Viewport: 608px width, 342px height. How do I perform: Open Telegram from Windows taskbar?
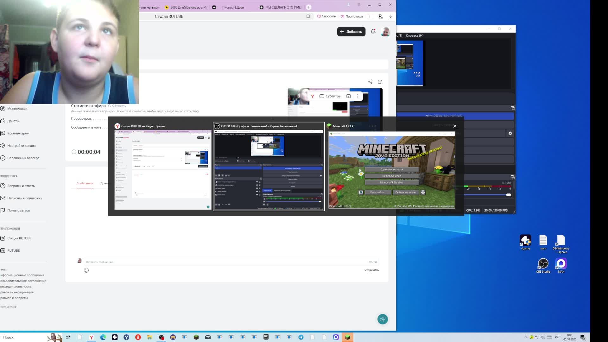pos(301,337)
